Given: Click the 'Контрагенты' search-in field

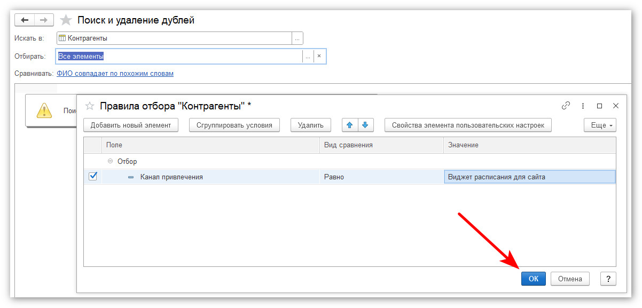Looking at the screenshot, I should tap(174, 38).
